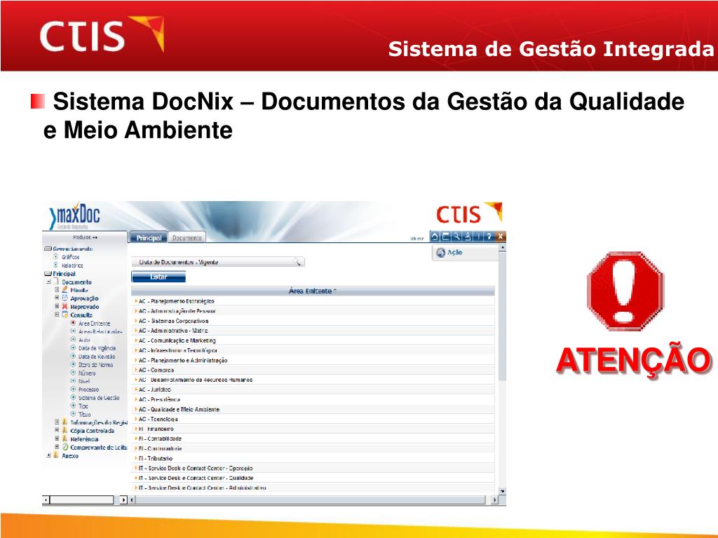Click the Minuta pencil icon
Screen dimensions: 718x538
[x=65, y=289]
